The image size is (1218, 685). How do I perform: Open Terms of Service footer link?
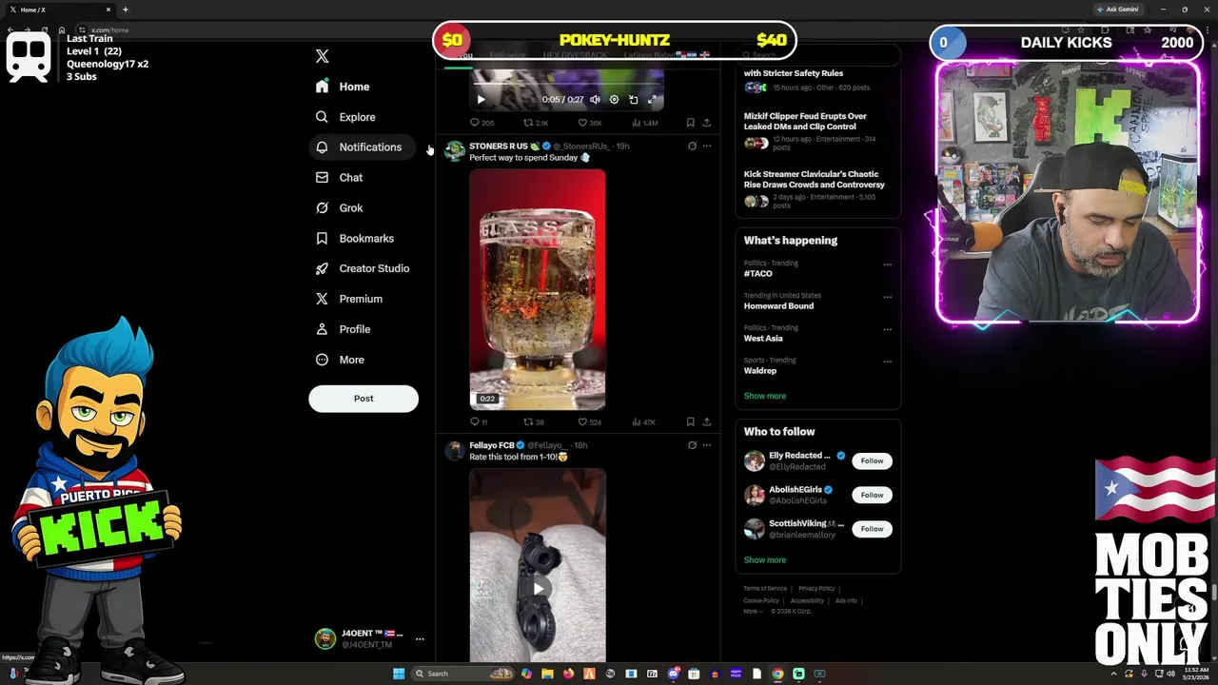[765, 588]
